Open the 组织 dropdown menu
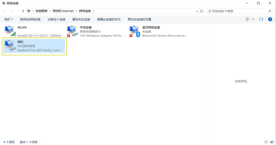Image resolution: width=276 pixels, height=145 pixels. (9, 19)
